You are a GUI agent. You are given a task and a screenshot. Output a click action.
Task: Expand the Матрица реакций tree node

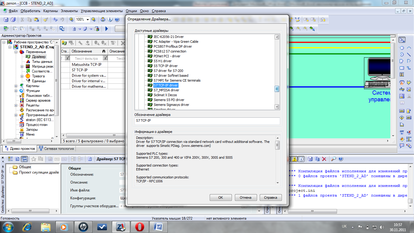[x=22, y=66]
